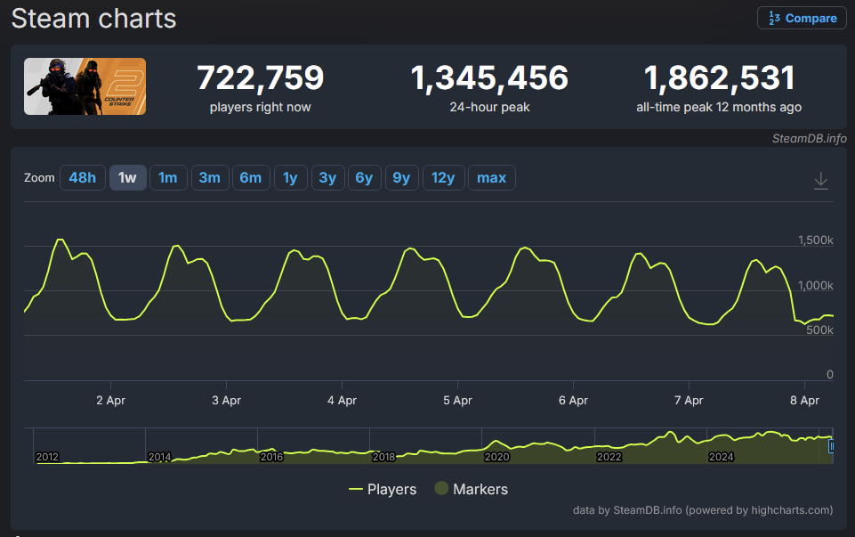Click the data by SteamDB.info credit text
855x537 pixels.
coord(702,510)
